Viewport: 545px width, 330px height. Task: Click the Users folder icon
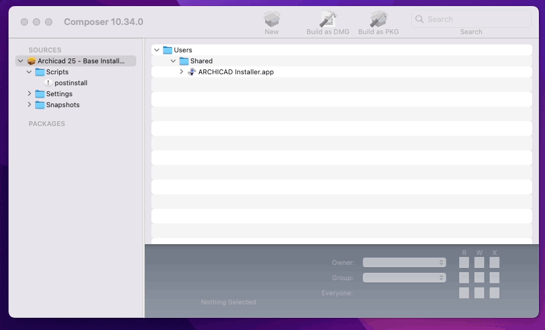click(167, 50)
